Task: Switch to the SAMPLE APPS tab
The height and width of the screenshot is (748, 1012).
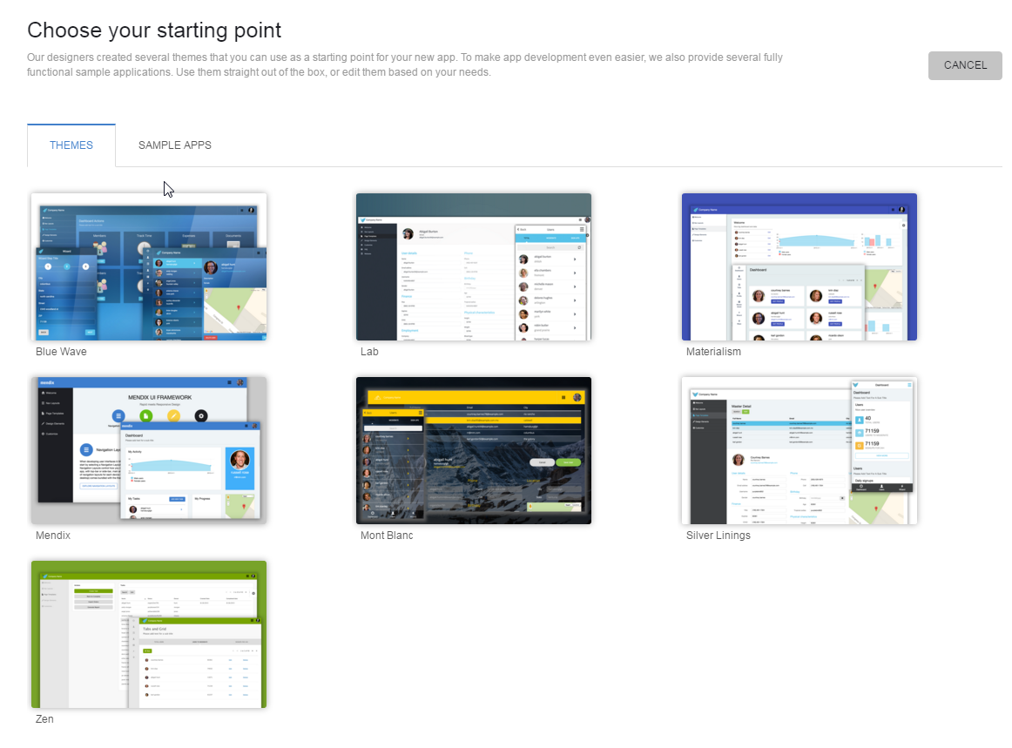Action: tap(174, 145)
